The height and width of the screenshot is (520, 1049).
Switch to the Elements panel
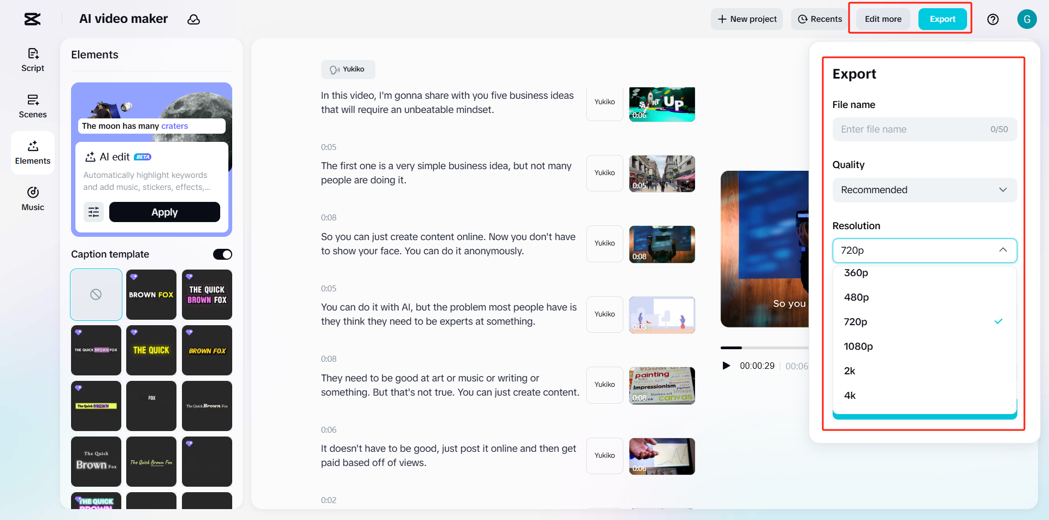(x=33, y=153)
